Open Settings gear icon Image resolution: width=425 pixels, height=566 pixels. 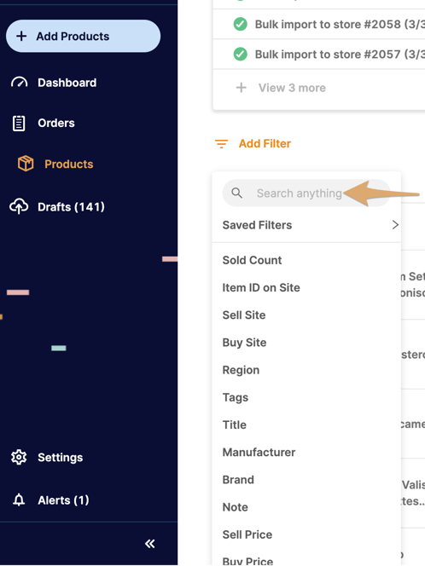point(19,458)
